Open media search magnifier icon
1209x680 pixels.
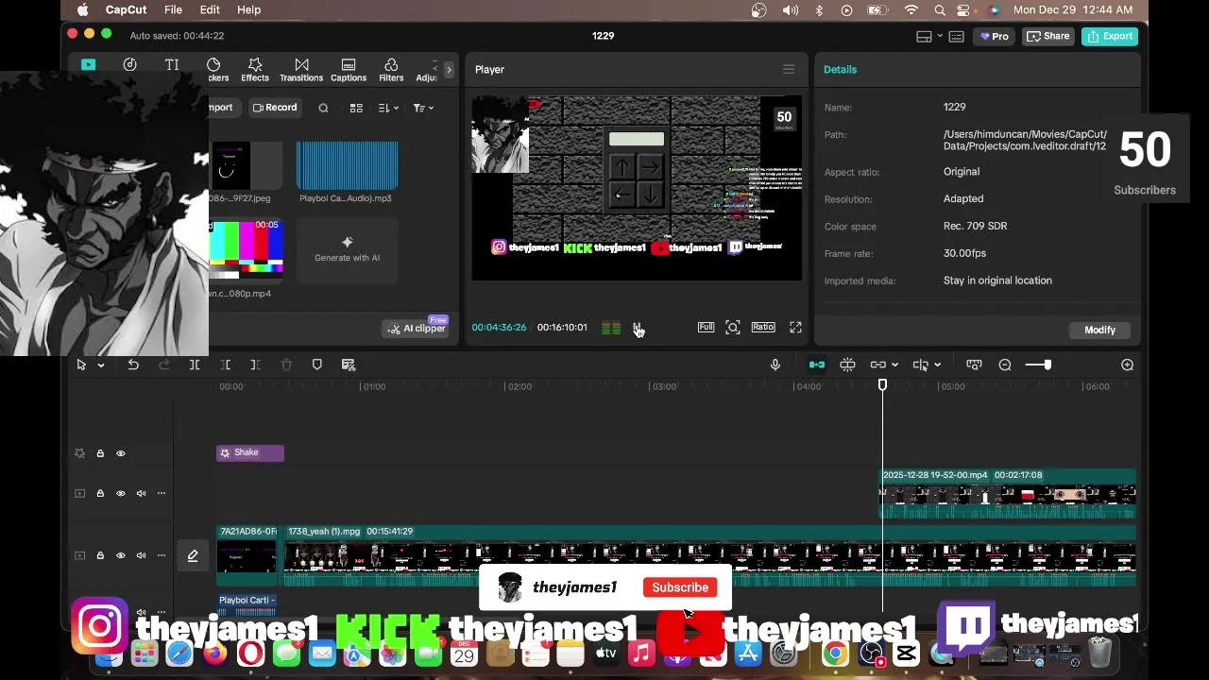click(323, 108)
